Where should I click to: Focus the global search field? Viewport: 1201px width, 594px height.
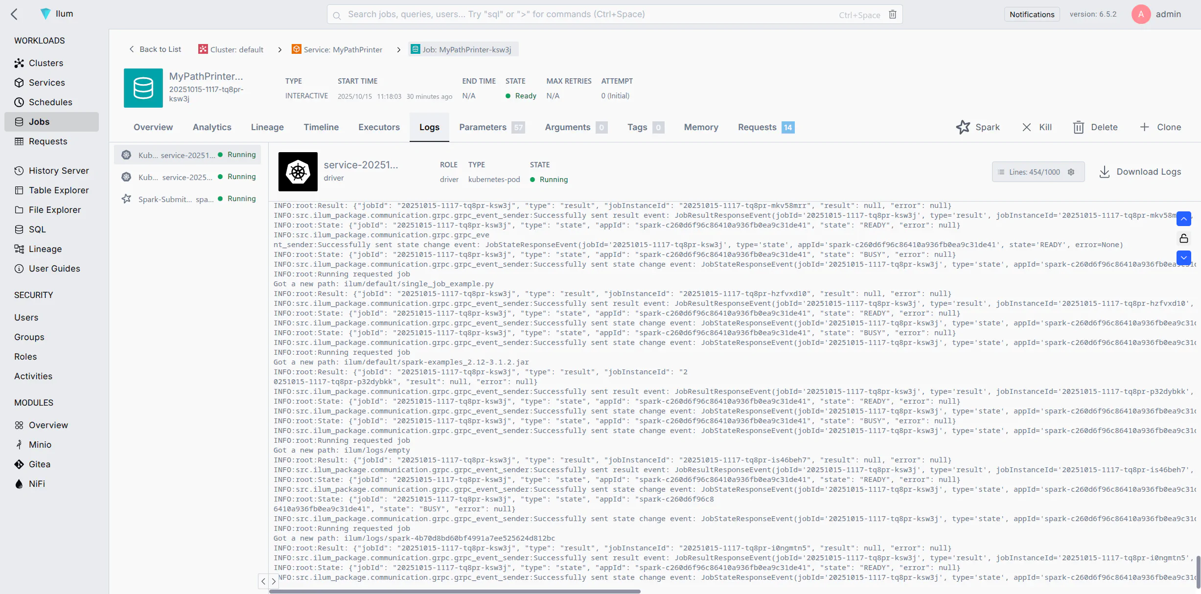587,15
